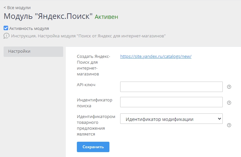Open the site.yandex.ru/catalogs/new link
The image size is (241, 157).
tap(156, 56)
